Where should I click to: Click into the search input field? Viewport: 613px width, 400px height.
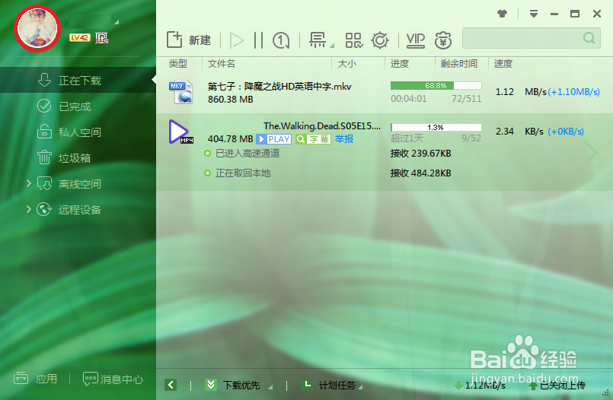click(x=522, y=38)
